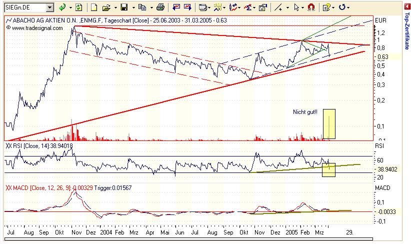Click the Trigger:0.01567 value text
Image resolution: width=411 pixels, height=244 pixels.
[x=112, y=188]
